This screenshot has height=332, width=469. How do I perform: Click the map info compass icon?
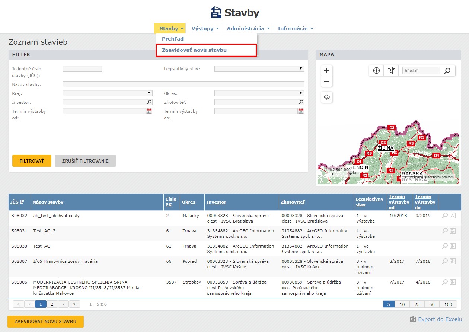(376, 71)
